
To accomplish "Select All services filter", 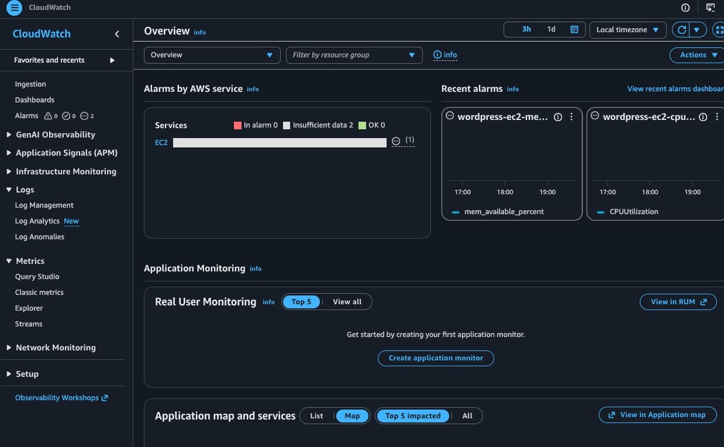I will point(467,416).
